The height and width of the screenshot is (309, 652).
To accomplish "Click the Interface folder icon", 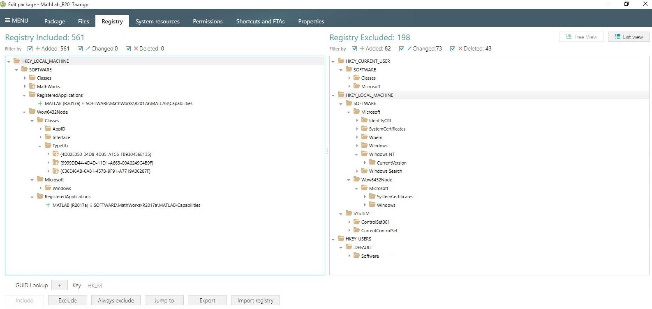I will coord(48,137).
